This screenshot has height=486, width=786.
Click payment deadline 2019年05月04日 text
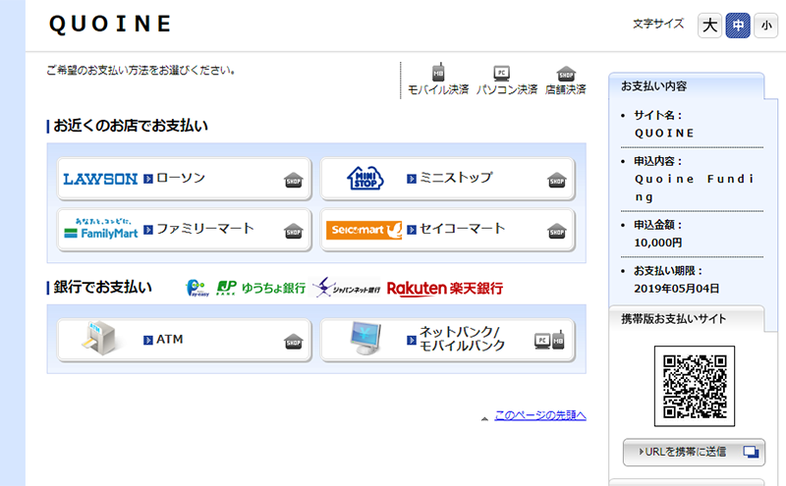[676, 289]
